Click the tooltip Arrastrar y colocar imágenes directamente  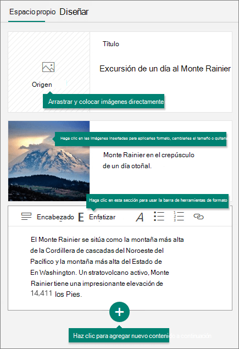[103, 102]
